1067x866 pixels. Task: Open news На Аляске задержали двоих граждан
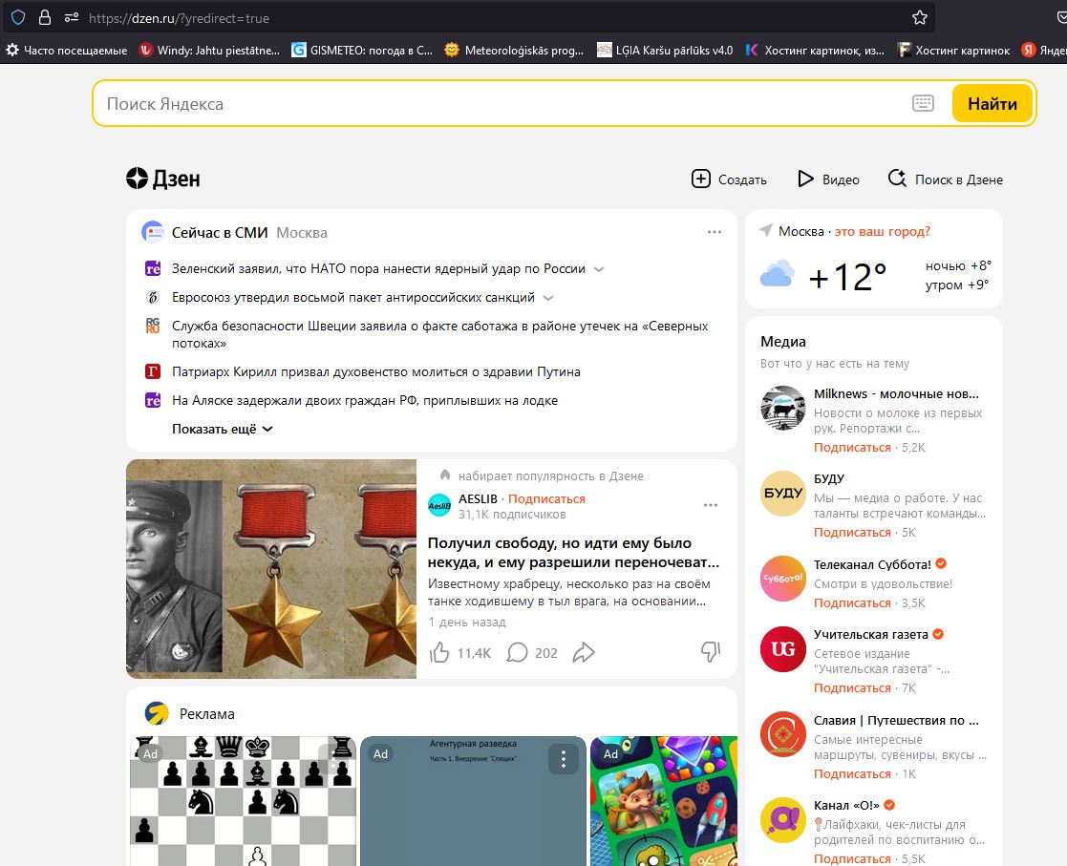[x=365, y=400]
